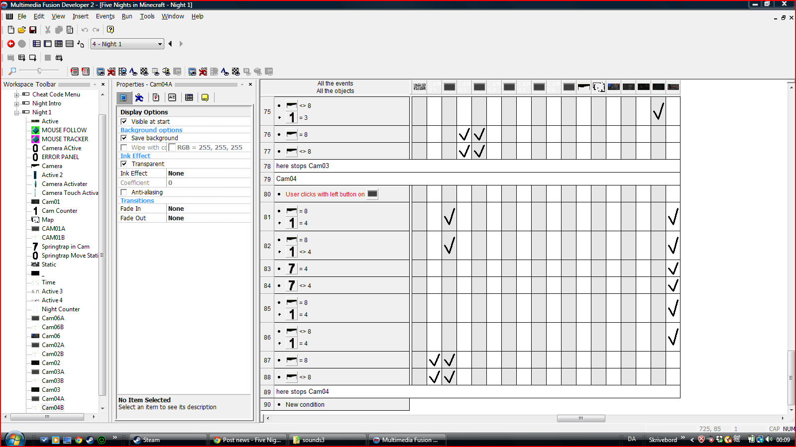Create a new application file
This screenshot has width=796, height=447.
[x=11, y=30]
